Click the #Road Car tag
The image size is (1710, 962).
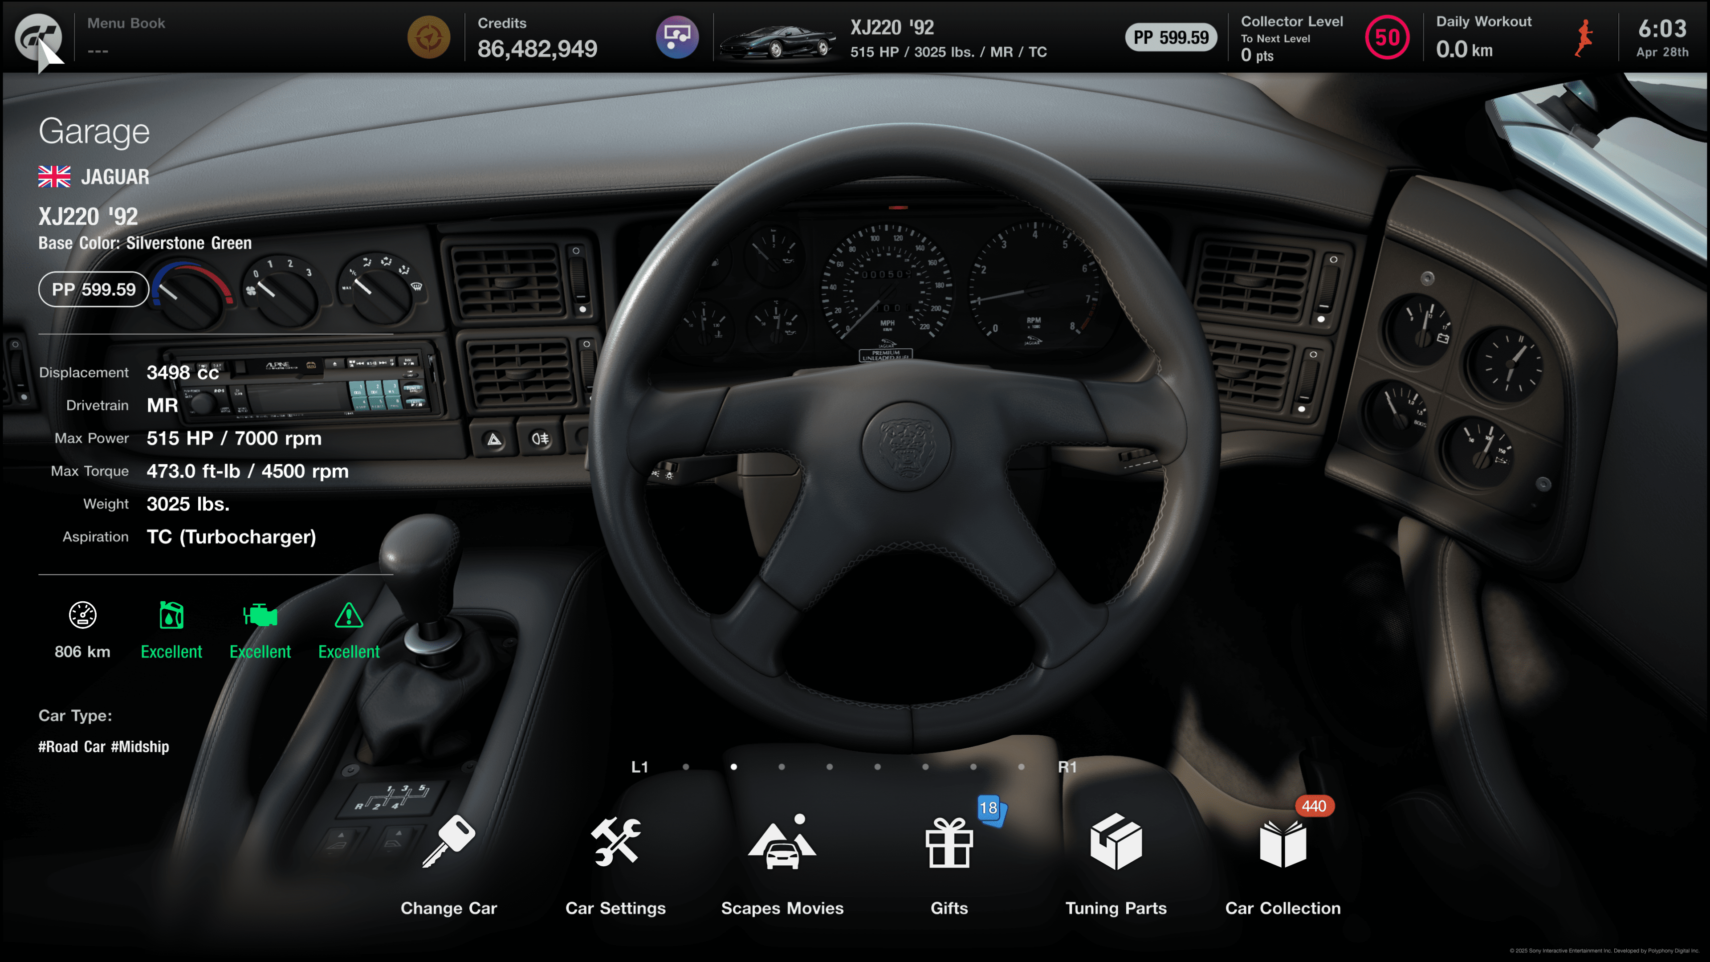[72, 747]
